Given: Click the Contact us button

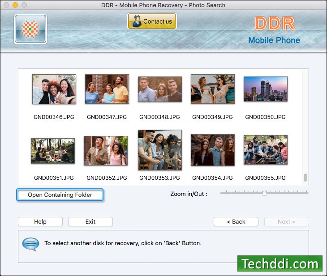Looking at the screenshot, I should (152, 21).
